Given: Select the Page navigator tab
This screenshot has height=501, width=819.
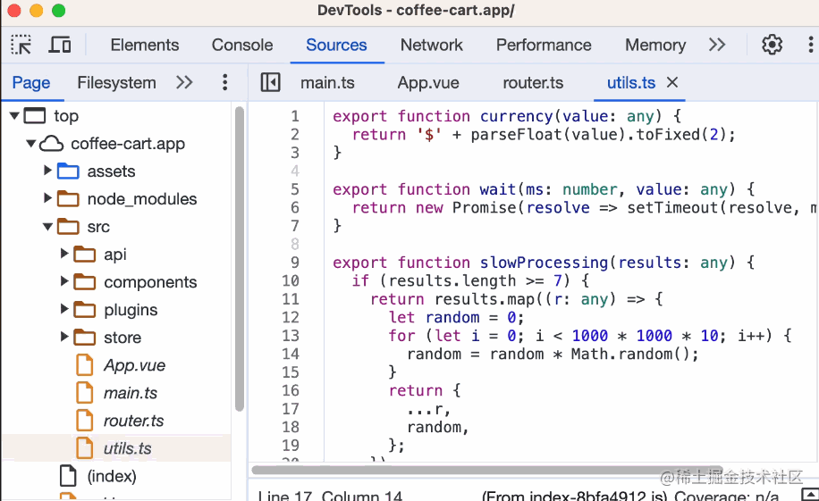Looking at the screenshot, I should (x=31, y=82).
